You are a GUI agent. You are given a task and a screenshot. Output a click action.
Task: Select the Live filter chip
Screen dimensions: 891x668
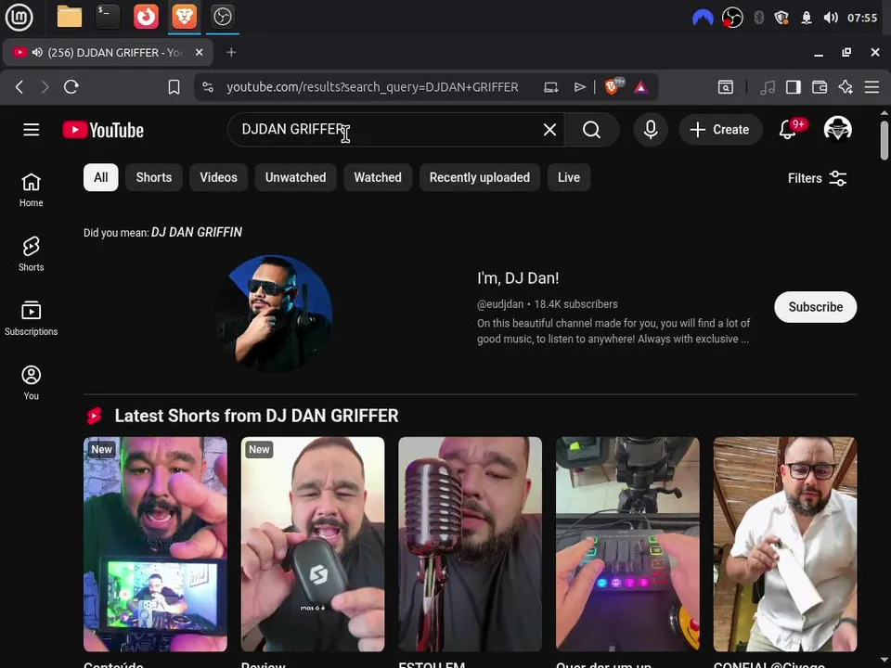click(569, 177)
